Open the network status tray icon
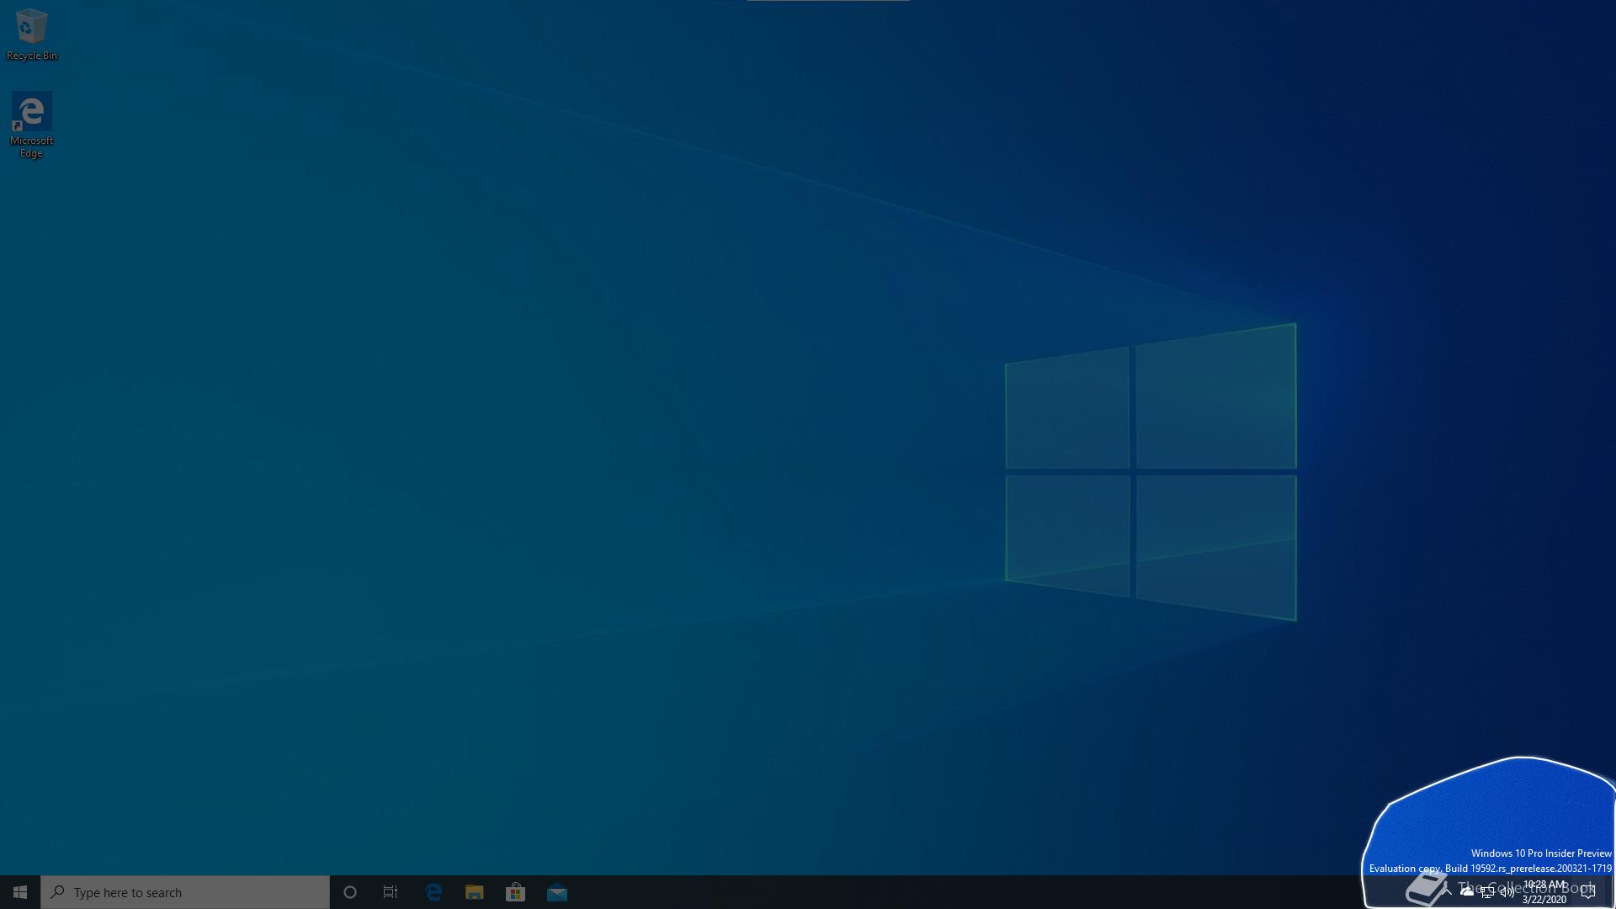1616x909 pixels. (x=1487, y=892)
